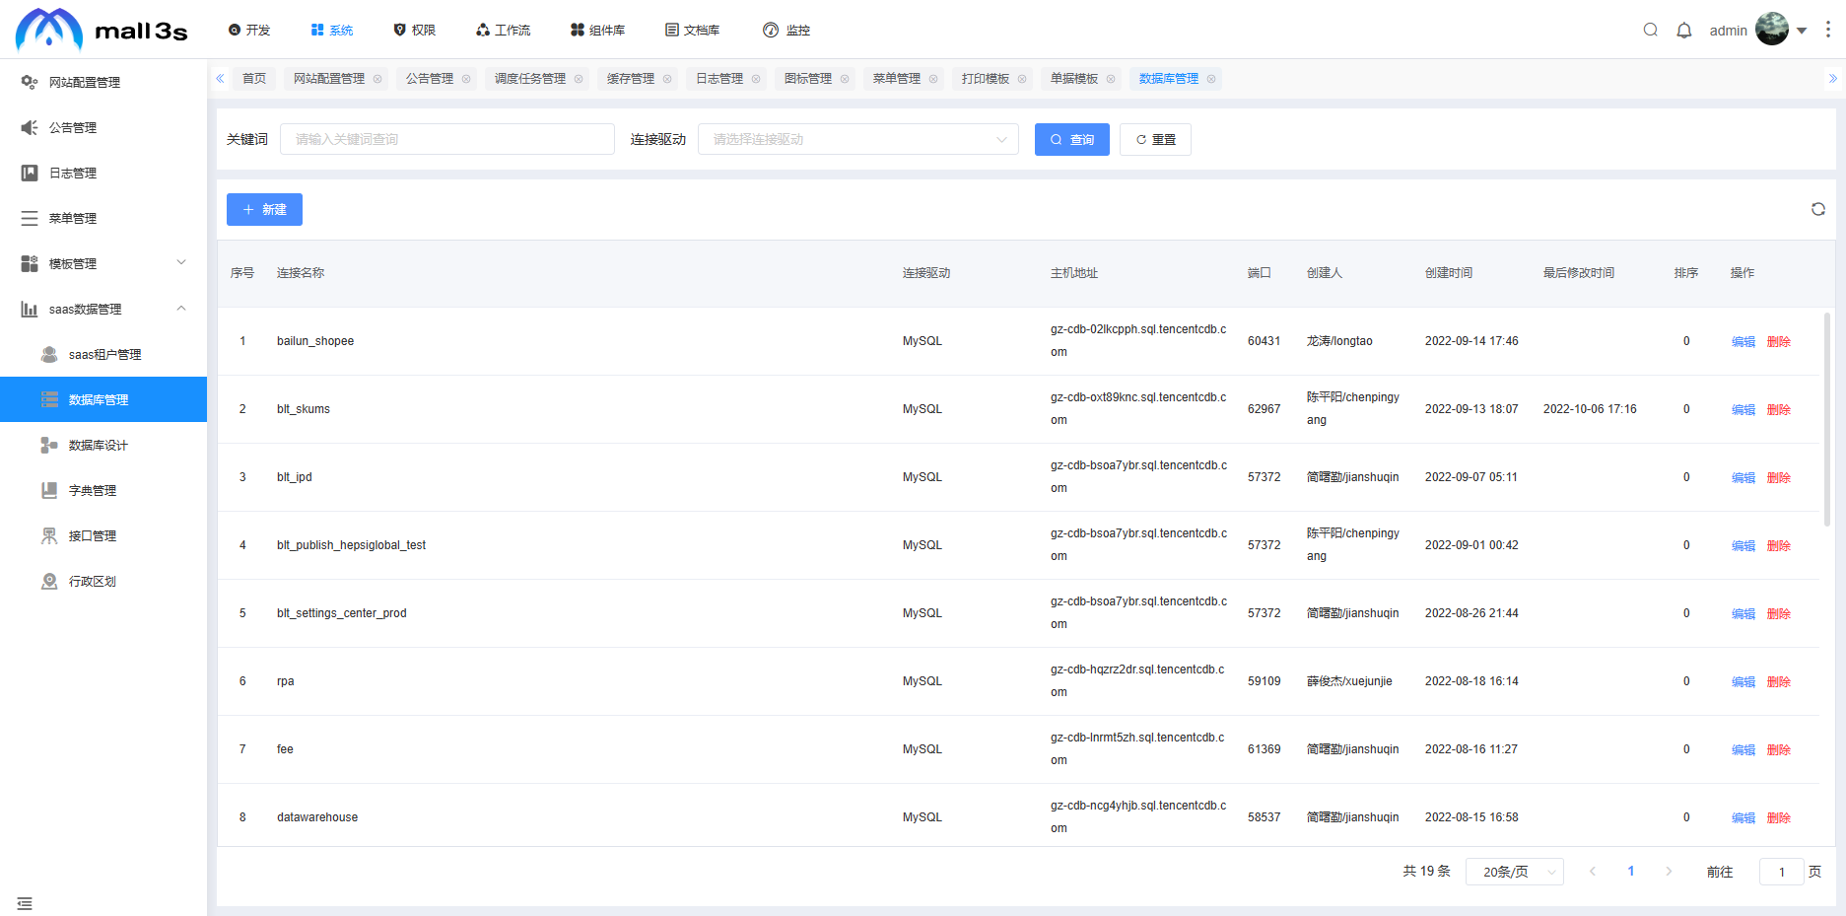The image size is (1846, 916).
Task: Go to the 首页 tab
Action: click(254, 79)
